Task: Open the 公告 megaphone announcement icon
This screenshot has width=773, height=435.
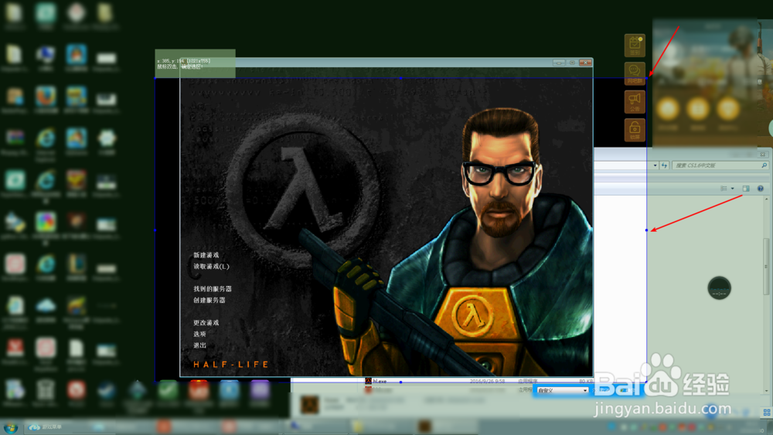Action: [635, 102]
